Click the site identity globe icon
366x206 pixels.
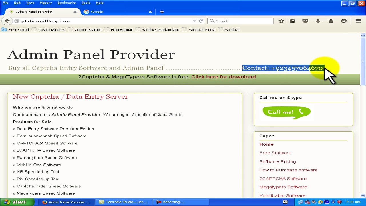click(x=17, y=21)
